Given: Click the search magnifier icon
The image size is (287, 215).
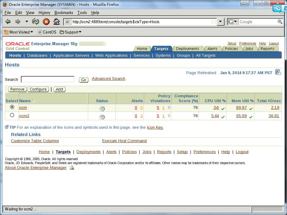Looking at the screenshot, I should click(x=280, y=22).
